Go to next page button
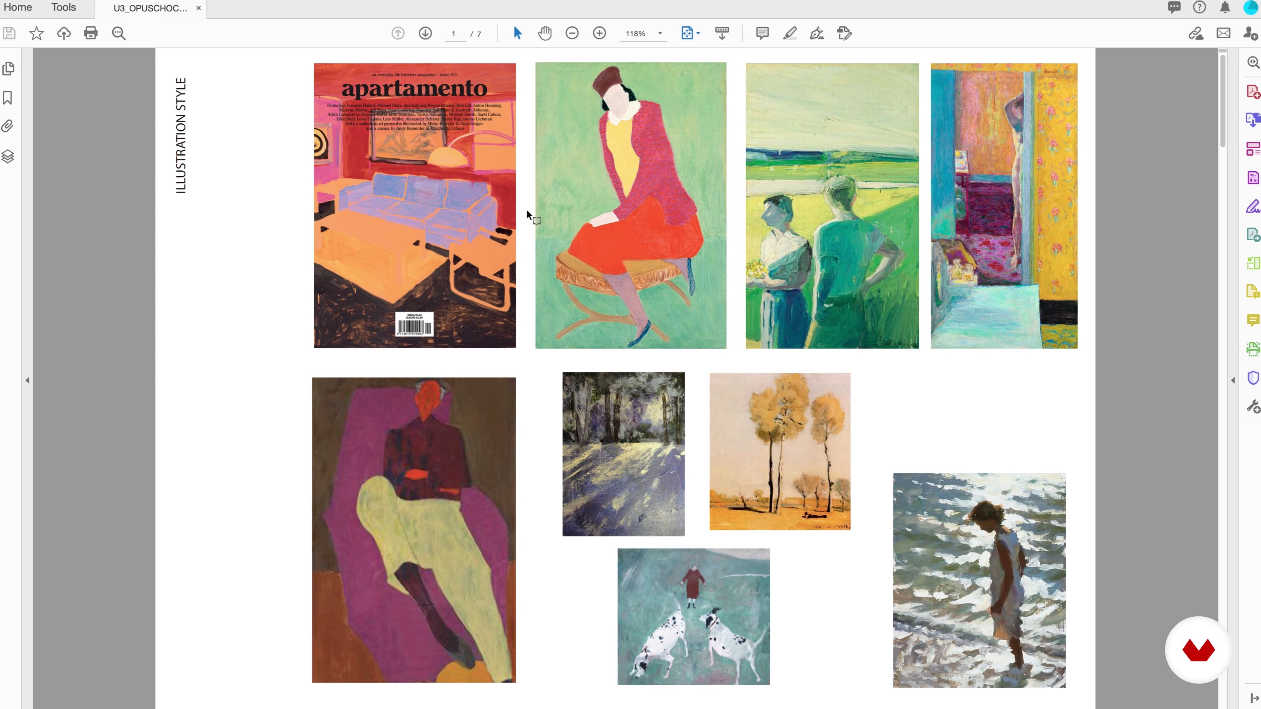 point(425,33)
